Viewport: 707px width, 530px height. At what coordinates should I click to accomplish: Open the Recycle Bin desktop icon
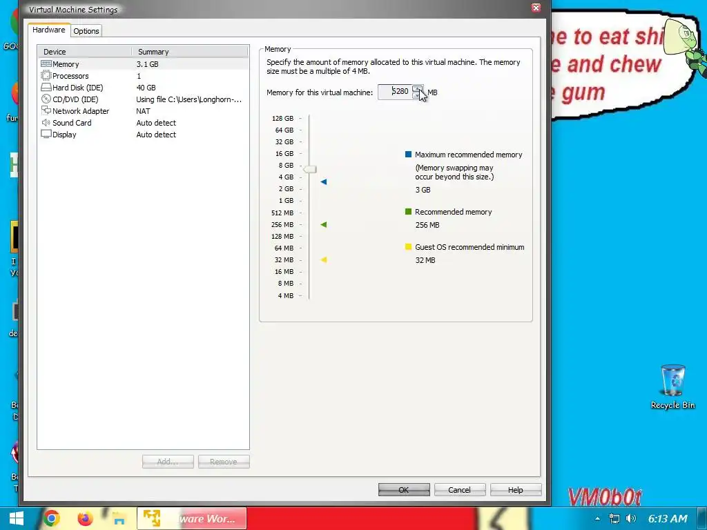(672, 387)
